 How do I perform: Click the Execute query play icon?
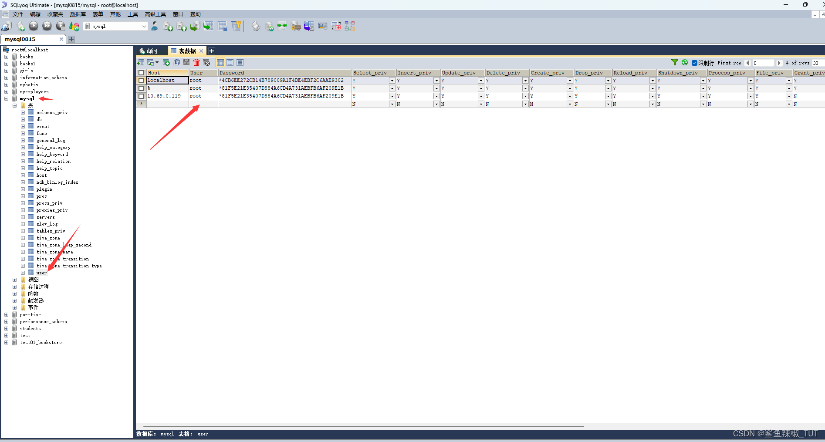[34, 26]
